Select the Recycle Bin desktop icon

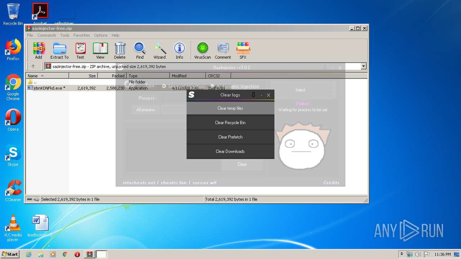[x=13, y=14]
